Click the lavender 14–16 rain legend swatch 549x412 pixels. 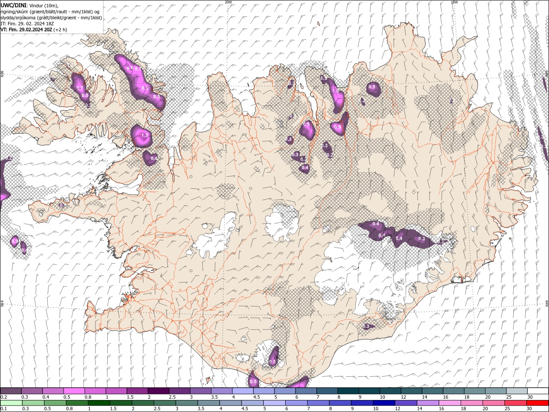[x=428, y=403]
